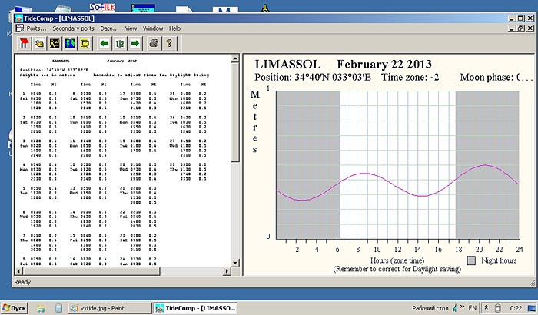538x315 pixels.
Task: Click the Hours (zone time) axis label
Action: coord(397,260)
